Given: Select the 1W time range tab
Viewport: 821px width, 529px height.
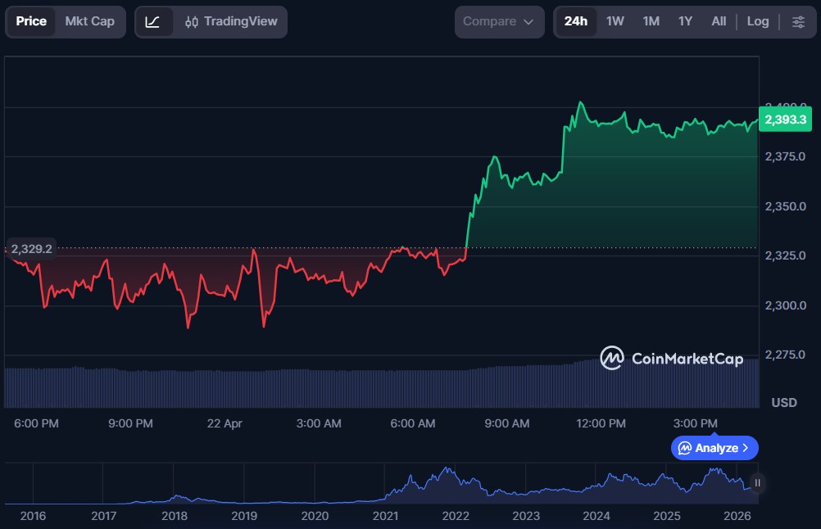Looking at the screenshot, I should (615, 21).
